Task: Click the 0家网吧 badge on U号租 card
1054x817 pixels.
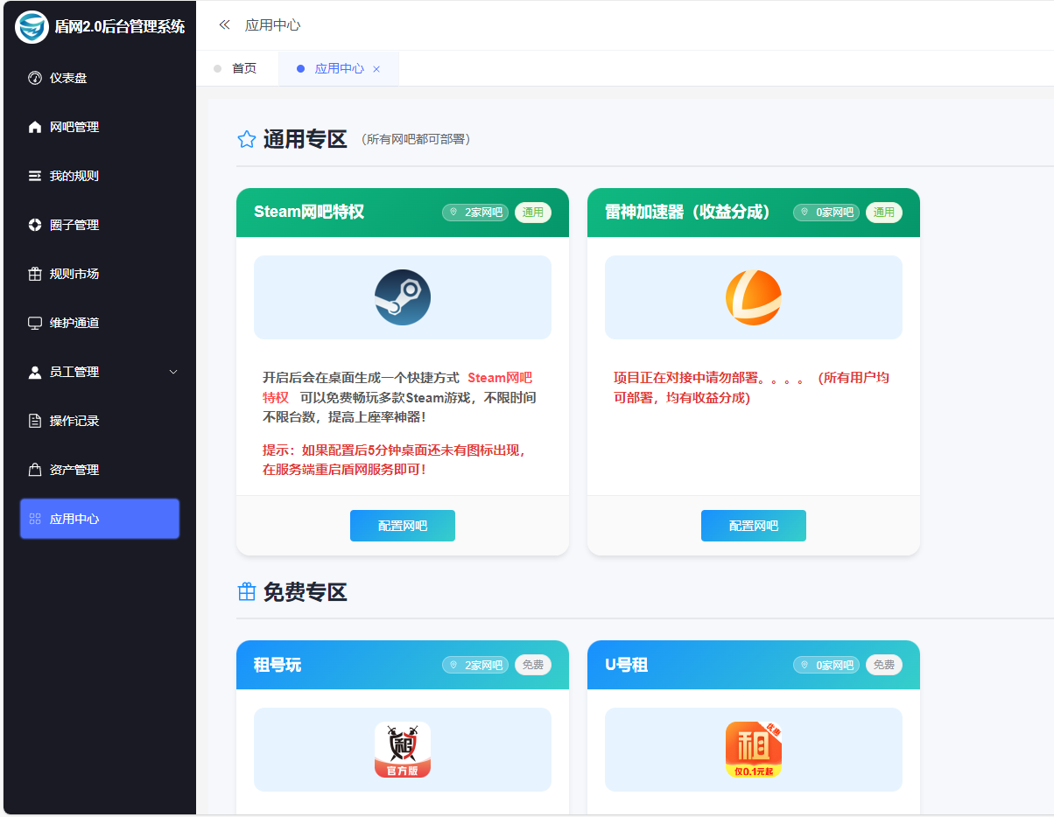Action: (826, 665)
